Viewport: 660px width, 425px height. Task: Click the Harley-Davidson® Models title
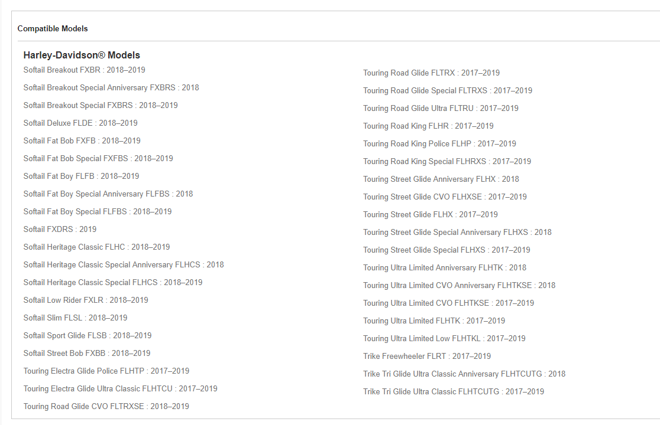[x=82, y=55]
